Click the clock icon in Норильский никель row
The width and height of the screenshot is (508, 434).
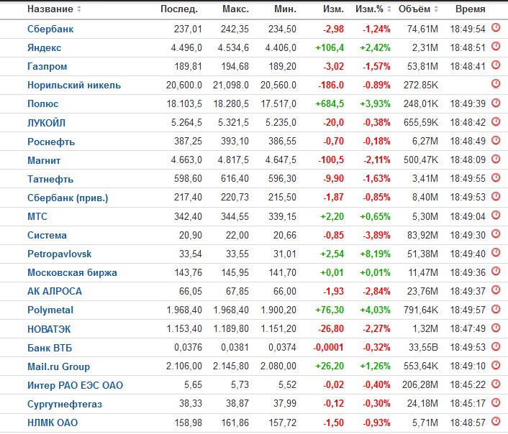click(496, 84)
